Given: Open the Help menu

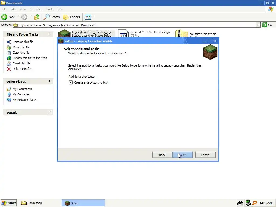Looking at the screenshot, I should coord(60,9).
